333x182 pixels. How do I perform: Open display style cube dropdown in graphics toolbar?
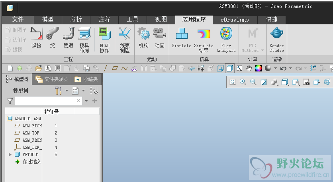click(285, 82)
